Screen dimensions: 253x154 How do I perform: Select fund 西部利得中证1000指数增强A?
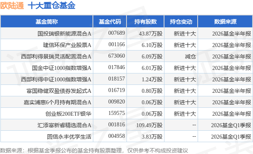[x=56, y=79]
